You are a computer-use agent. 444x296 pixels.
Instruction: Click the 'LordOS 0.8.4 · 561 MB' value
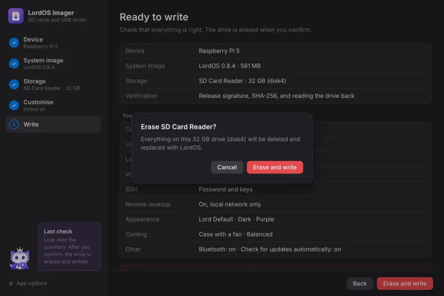click(230, 66)
